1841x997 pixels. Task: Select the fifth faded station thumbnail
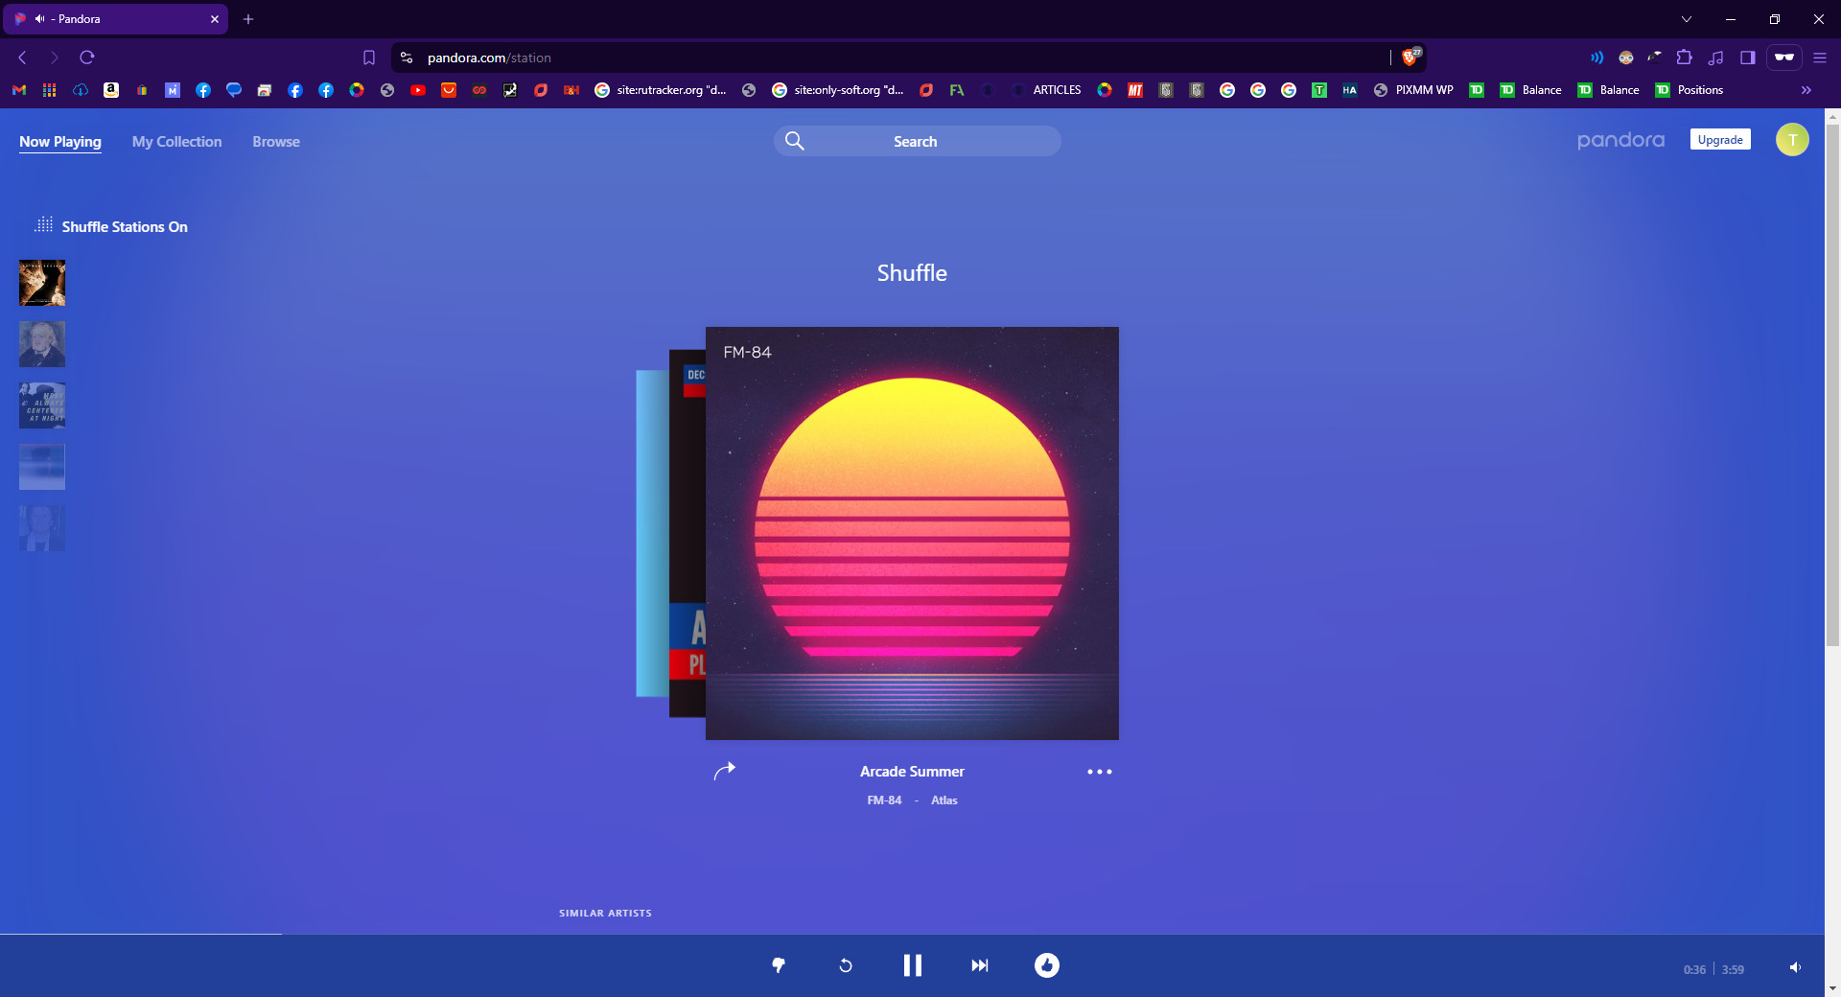pos(42,528)
